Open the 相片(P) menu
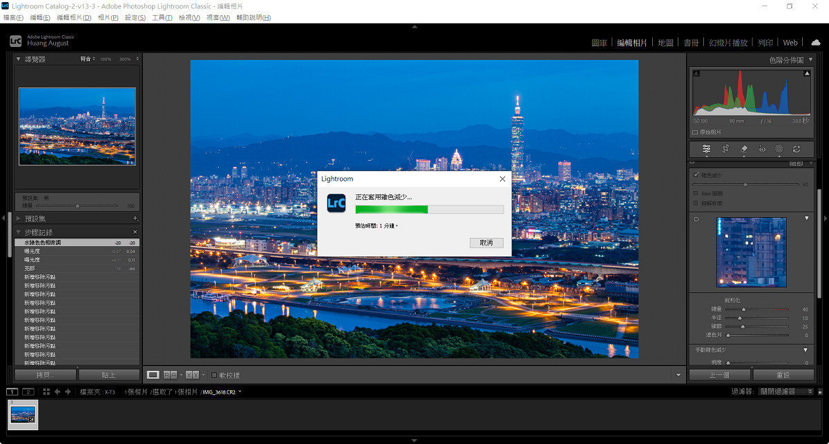The width and height of the screenshot is (829, 444). pos(108,17)
